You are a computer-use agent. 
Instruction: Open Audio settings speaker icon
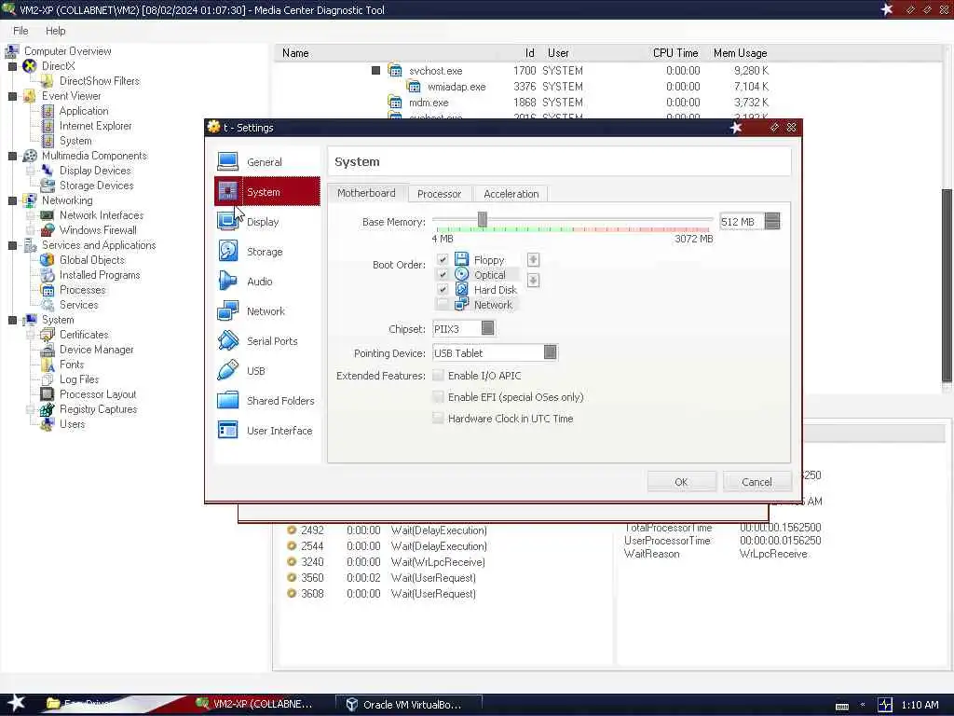coord(227,282)
